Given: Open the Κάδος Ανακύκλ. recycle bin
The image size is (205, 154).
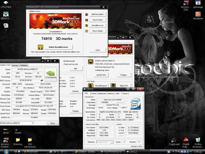Looking at the screenshot, I should (x=198, y=143).
